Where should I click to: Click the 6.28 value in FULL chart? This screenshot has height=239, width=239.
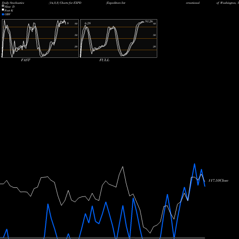(x=87, y=23)
